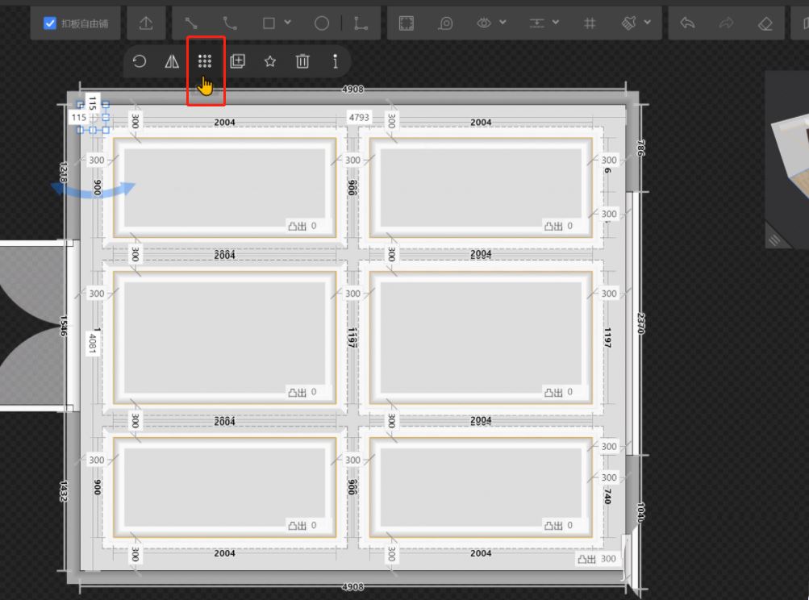Click the duplicate copy icon
Image resolution: width=809 pixels, height=600 pixels.
pos(237,61)
